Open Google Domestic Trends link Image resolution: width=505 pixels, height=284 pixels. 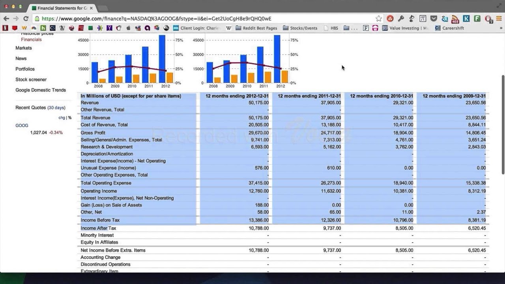pyautogui.click(x=41, y=90)
